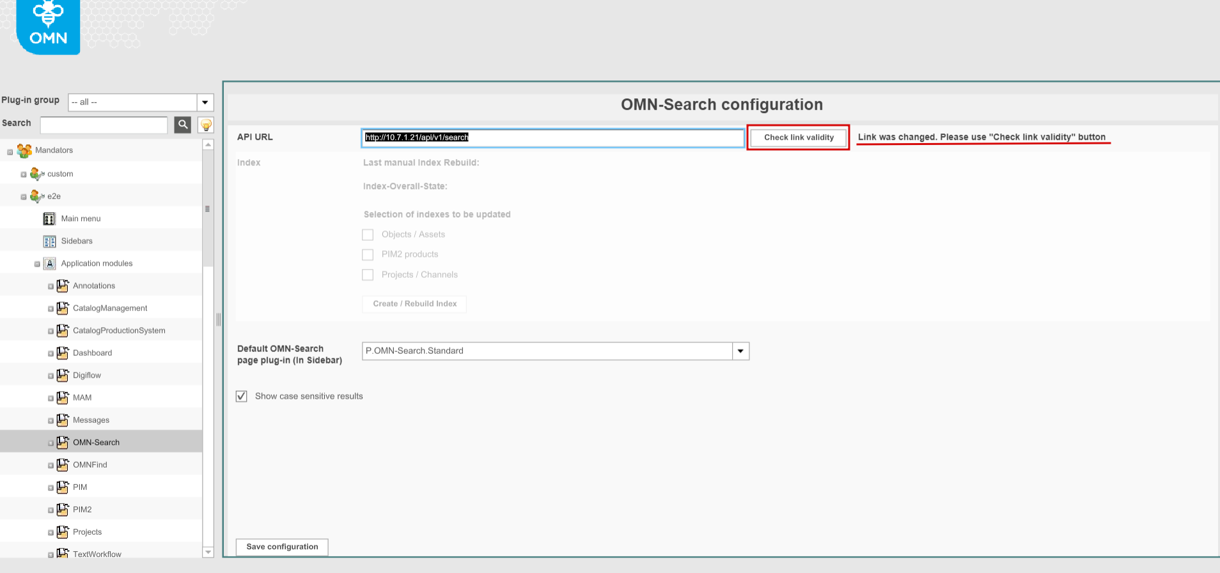1220x573 pixels.
Task: Click the TextWorkflow module icon
Action: click(63, 553)
